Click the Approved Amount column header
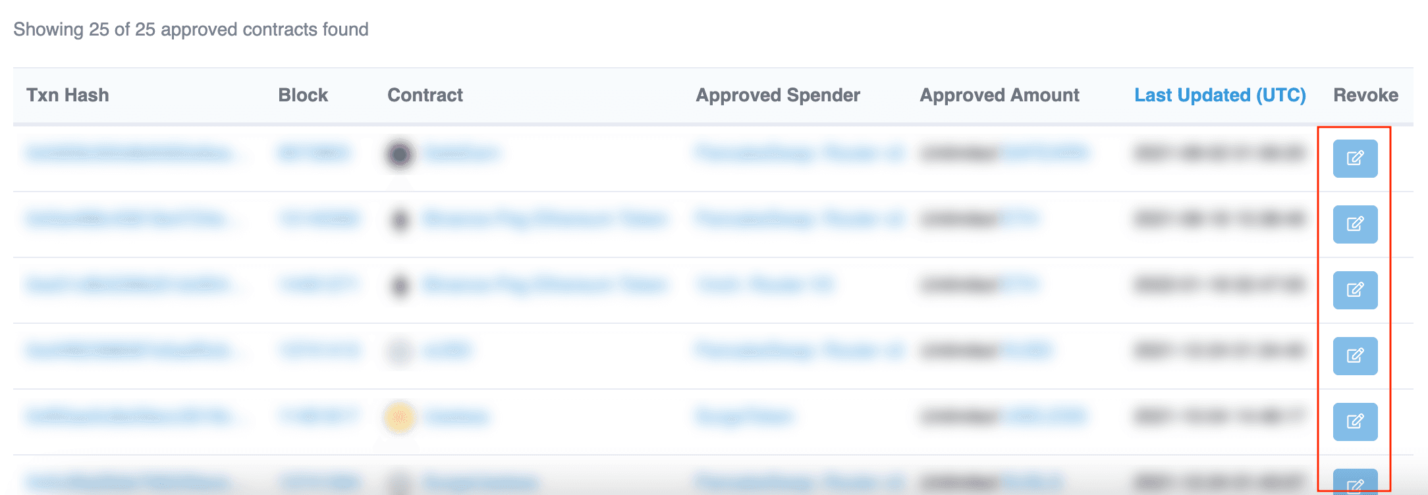1428x495 pixels. pos(999,95)
